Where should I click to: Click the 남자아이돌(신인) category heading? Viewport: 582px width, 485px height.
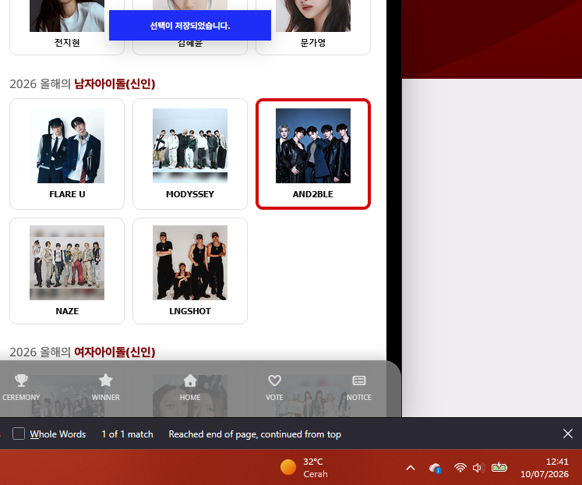pyautogui.click(x=115, y=83)
